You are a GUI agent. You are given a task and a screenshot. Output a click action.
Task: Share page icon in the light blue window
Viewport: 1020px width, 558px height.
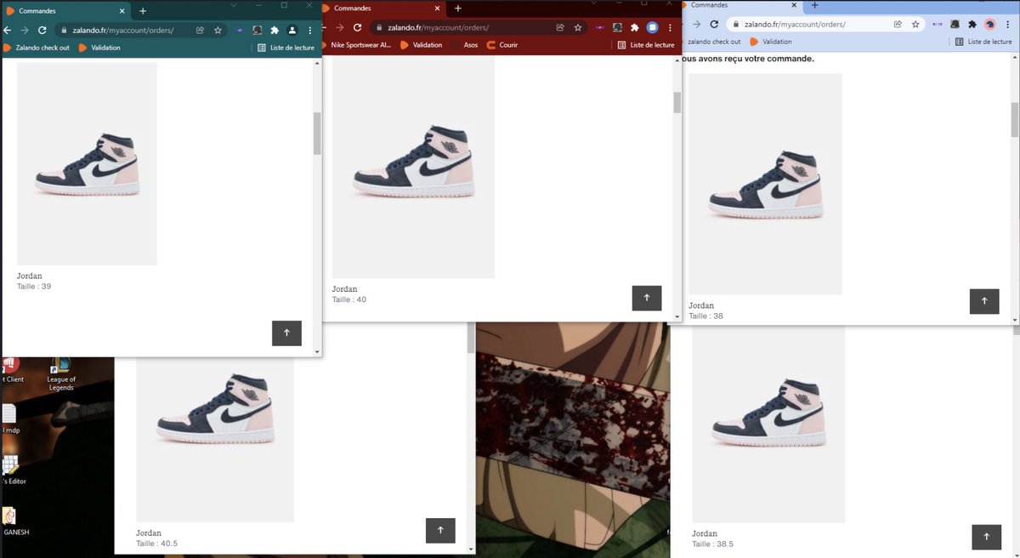tap(898, 24)
